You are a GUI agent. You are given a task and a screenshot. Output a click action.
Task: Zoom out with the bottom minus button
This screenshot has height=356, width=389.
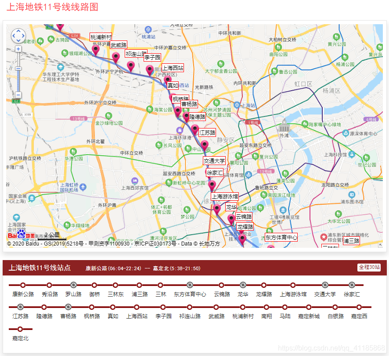[x=18, y=95]
